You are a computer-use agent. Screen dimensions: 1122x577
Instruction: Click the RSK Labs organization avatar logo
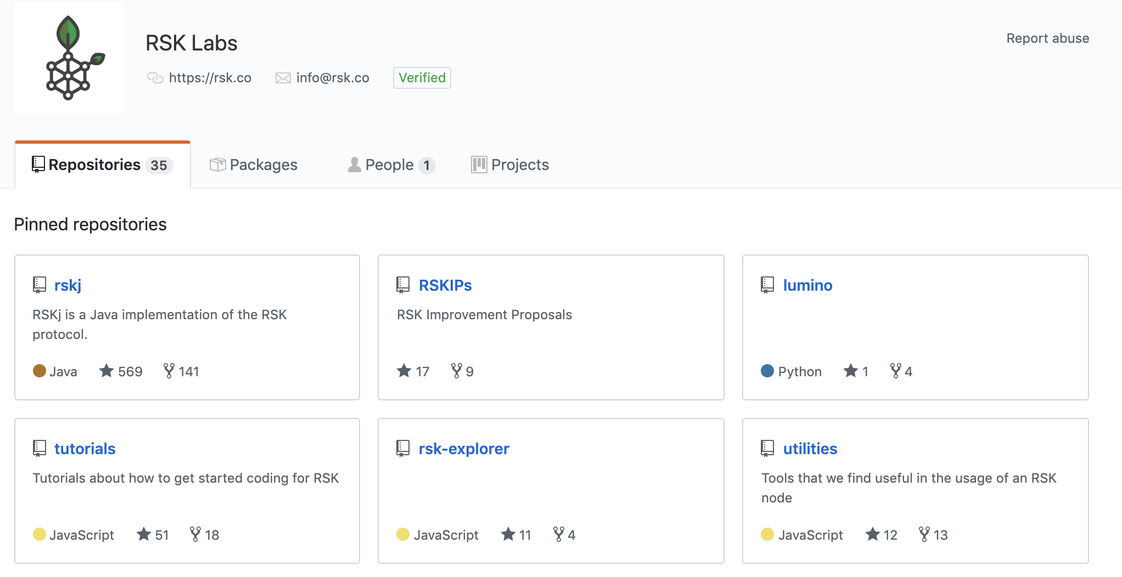pyautogui.click(x=69, y=58)
